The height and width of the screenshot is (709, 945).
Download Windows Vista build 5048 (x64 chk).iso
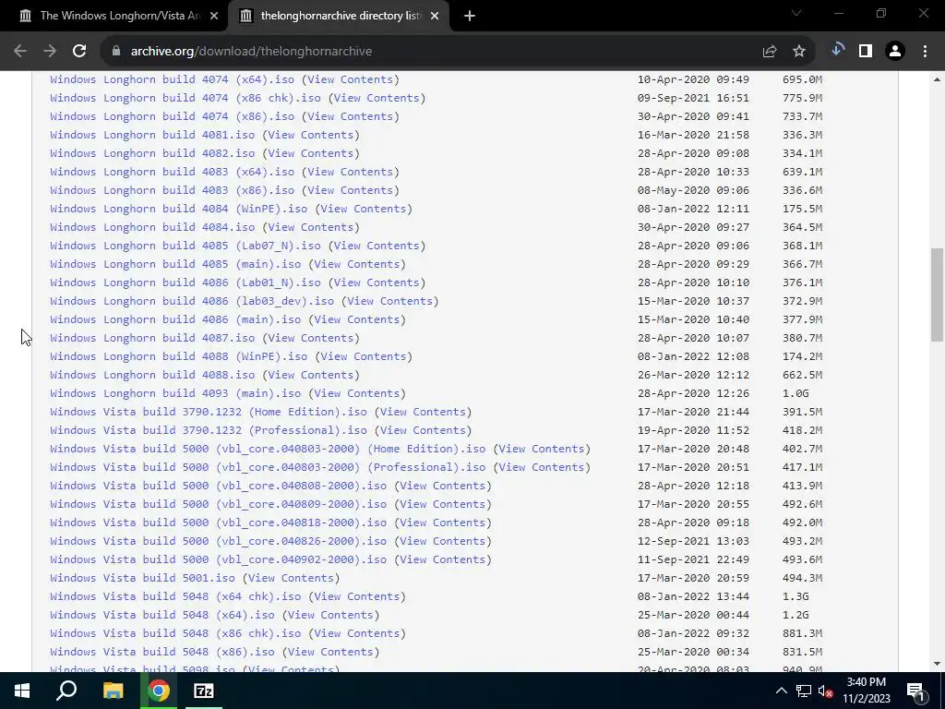point(175,596)
